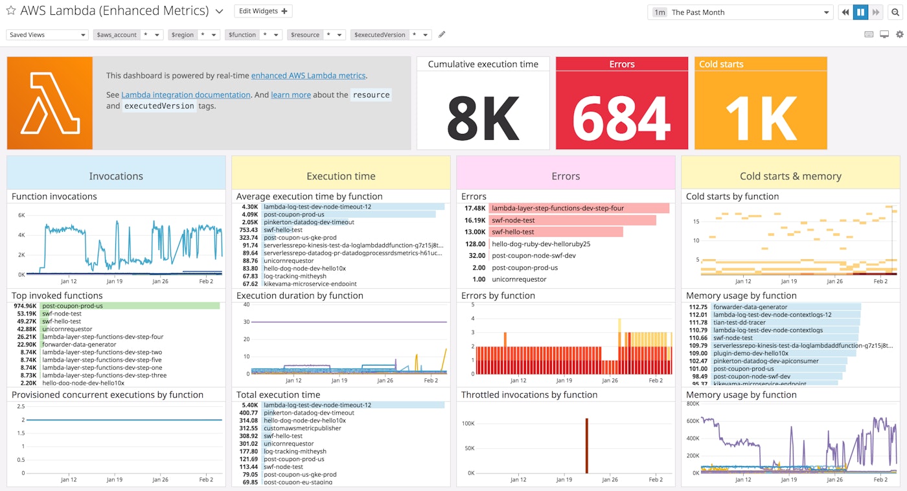
Task: Click the red Errors 684 widget
Action: (x=622, y=103)
